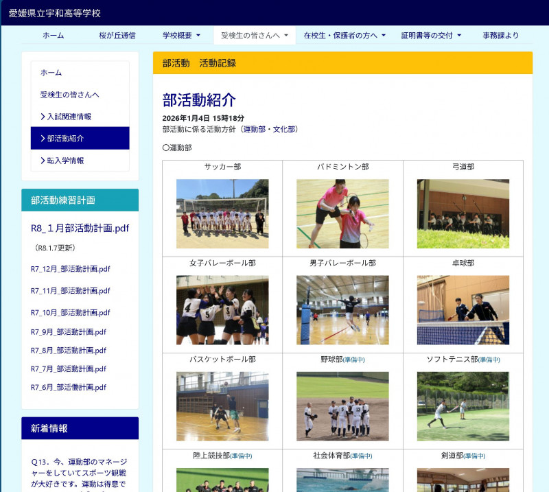Open the バドミントン部 photo
This screenshot has height=492, width=549.
click(342, 213)
